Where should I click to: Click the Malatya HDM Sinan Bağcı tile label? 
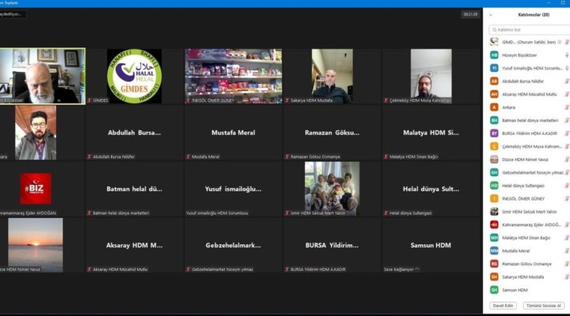click(413, 156)
